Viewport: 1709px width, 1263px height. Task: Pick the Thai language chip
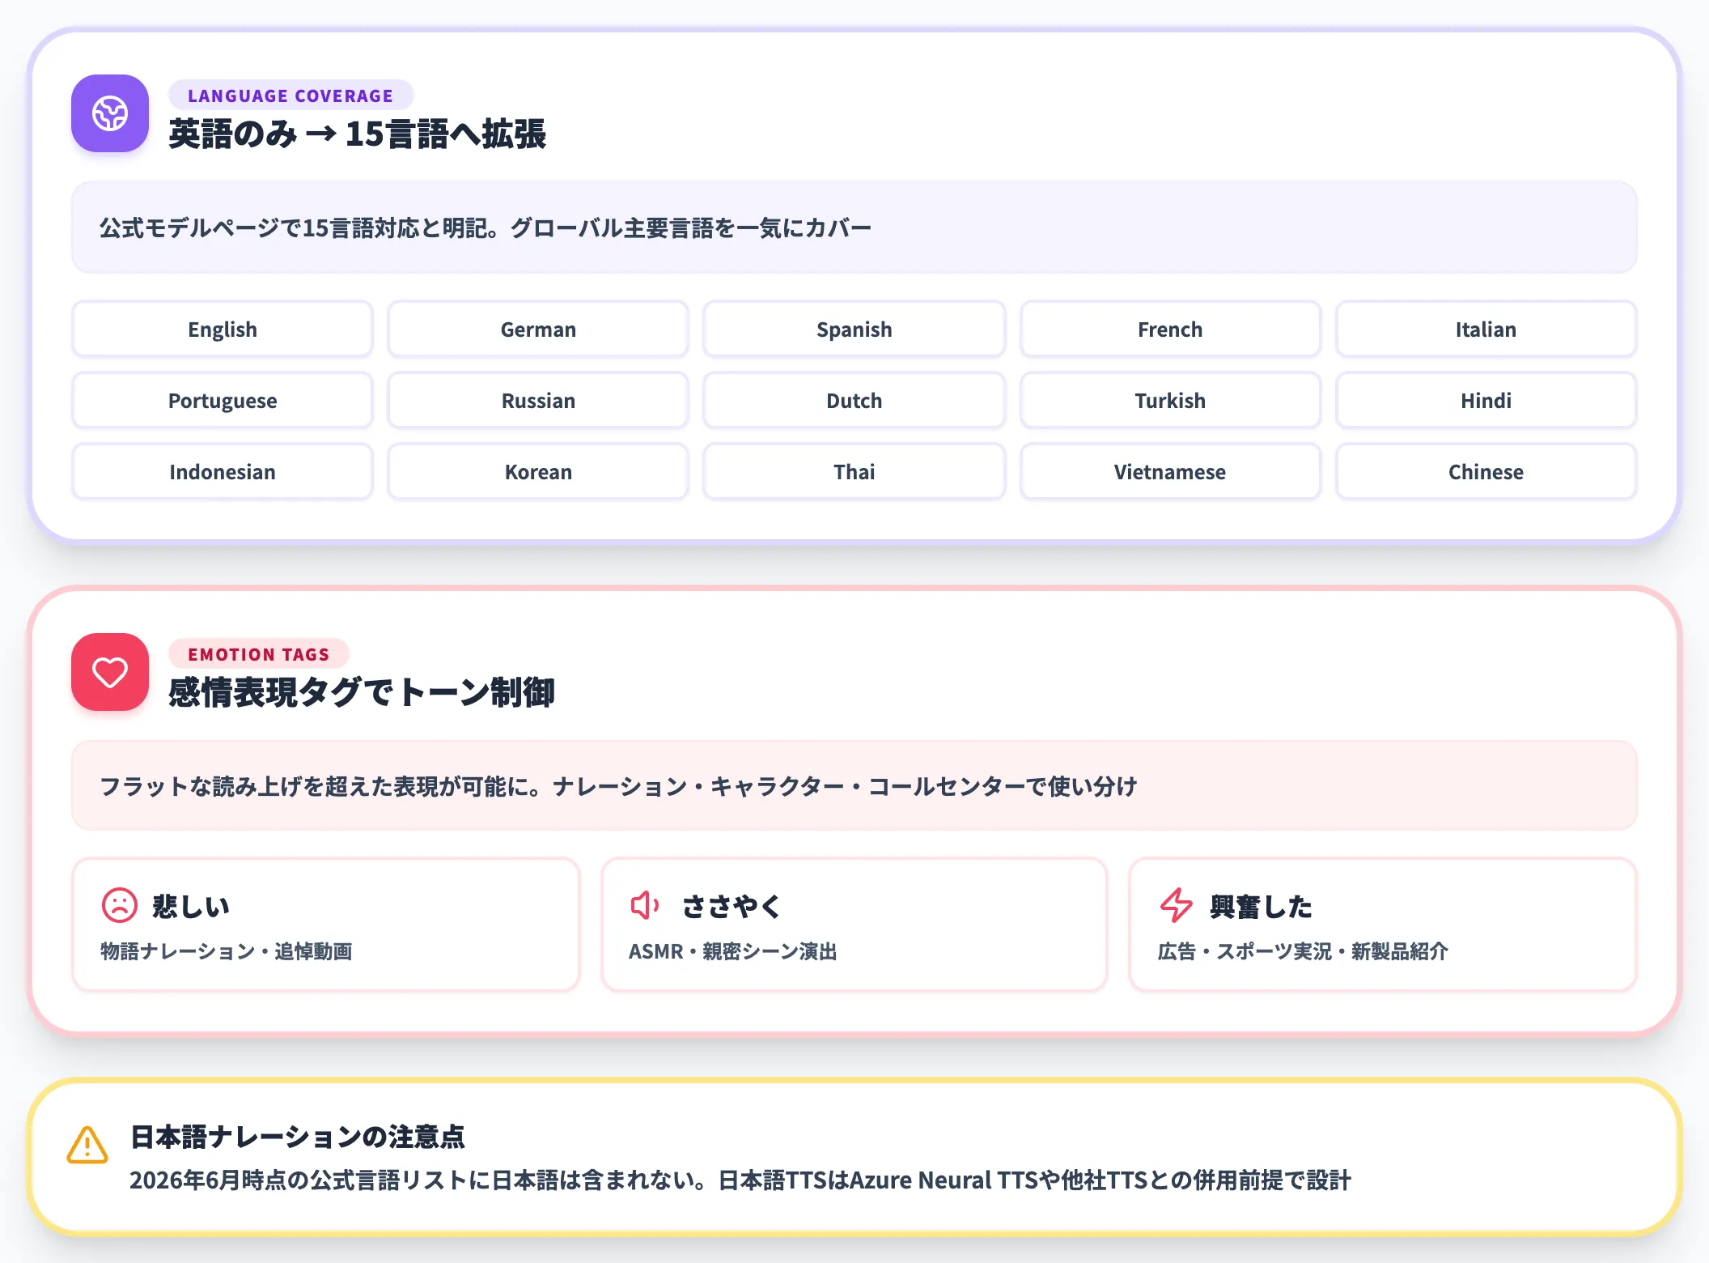pos(854,472)
